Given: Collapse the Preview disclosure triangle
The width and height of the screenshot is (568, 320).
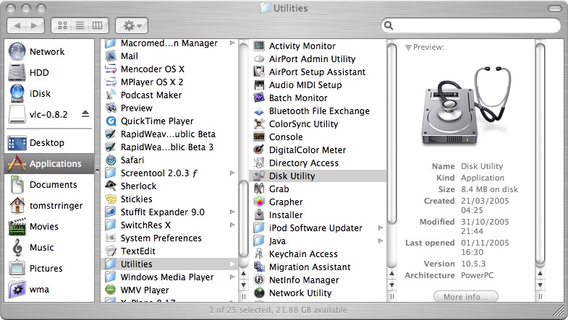Looking at the screenshot, I should (408, 48).
